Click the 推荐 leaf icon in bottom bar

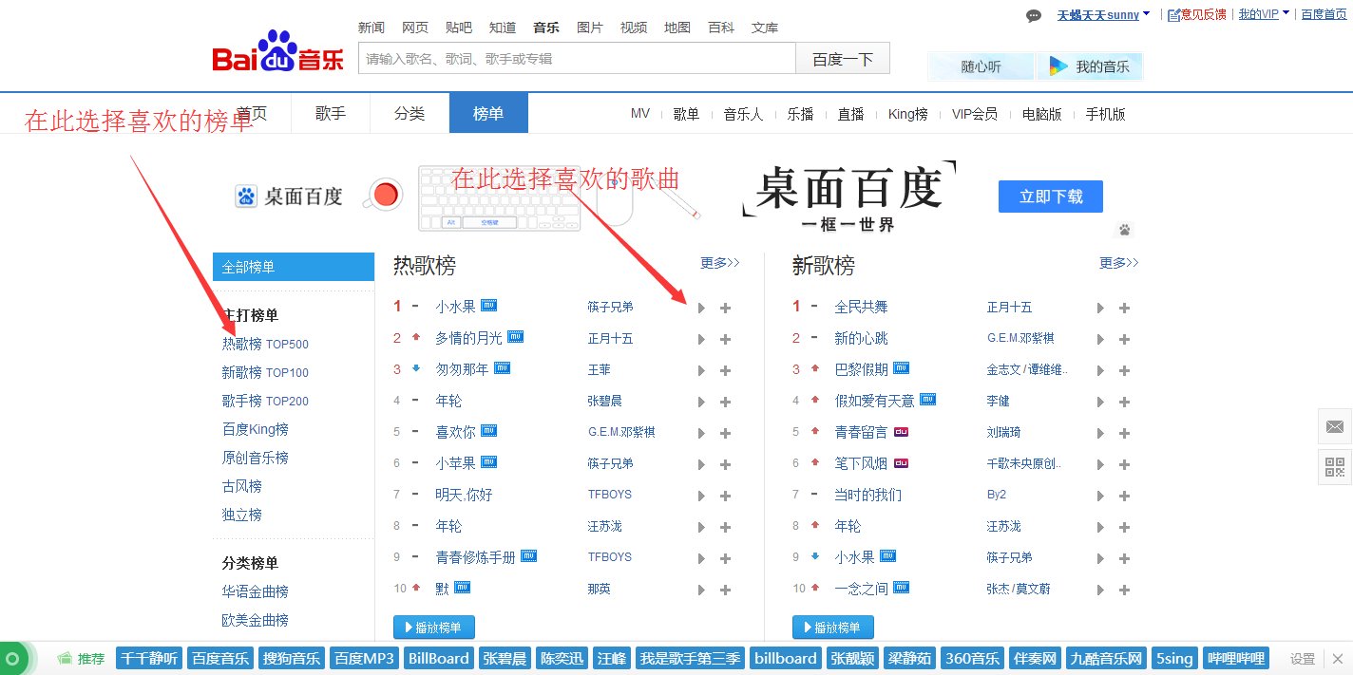click(x=64, y=658)
